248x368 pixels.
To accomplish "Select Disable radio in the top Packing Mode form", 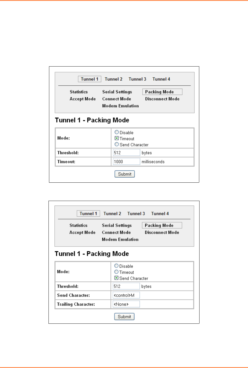I will coord(117,132).
